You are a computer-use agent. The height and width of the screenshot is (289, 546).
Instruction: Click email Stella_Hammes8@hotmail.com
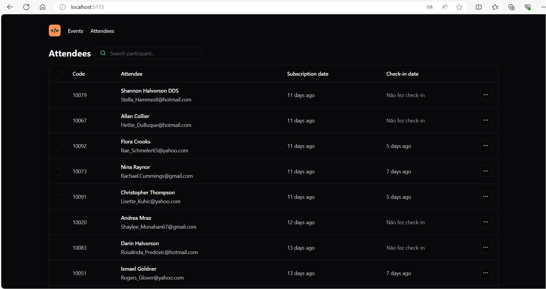156,100
